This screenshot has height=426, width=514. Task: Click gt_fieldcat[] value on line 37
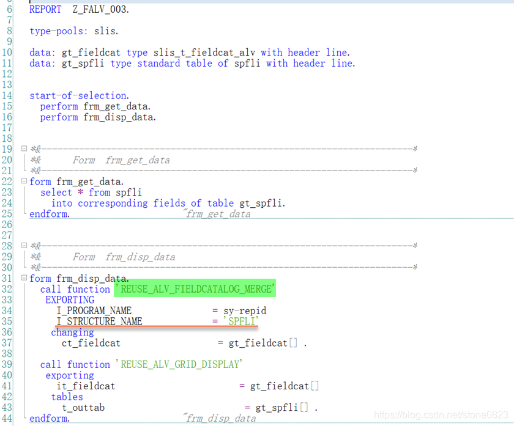pyautogui.click(x=263, y=343)
